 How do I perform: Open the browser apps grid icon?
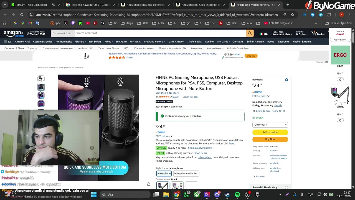[x=4, y=23]
